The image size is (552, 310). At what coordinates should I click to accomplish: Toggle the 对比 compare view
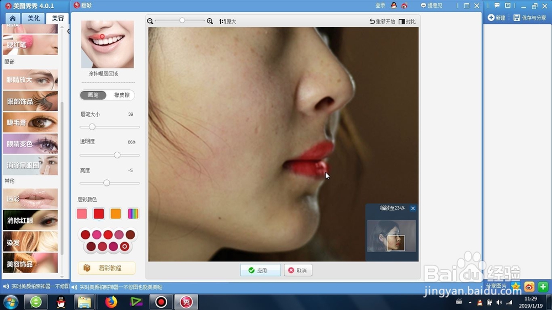(407, 22)
